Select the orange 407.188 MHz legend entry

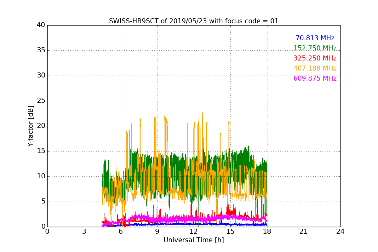[315, 68]
